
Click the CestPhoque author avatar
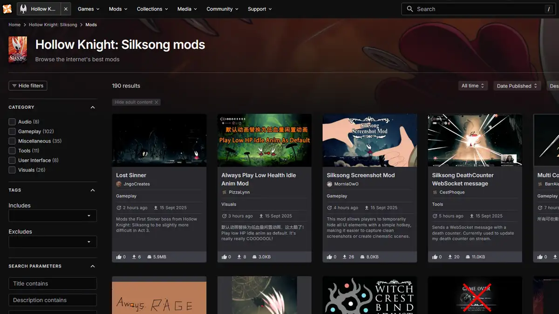435,192
